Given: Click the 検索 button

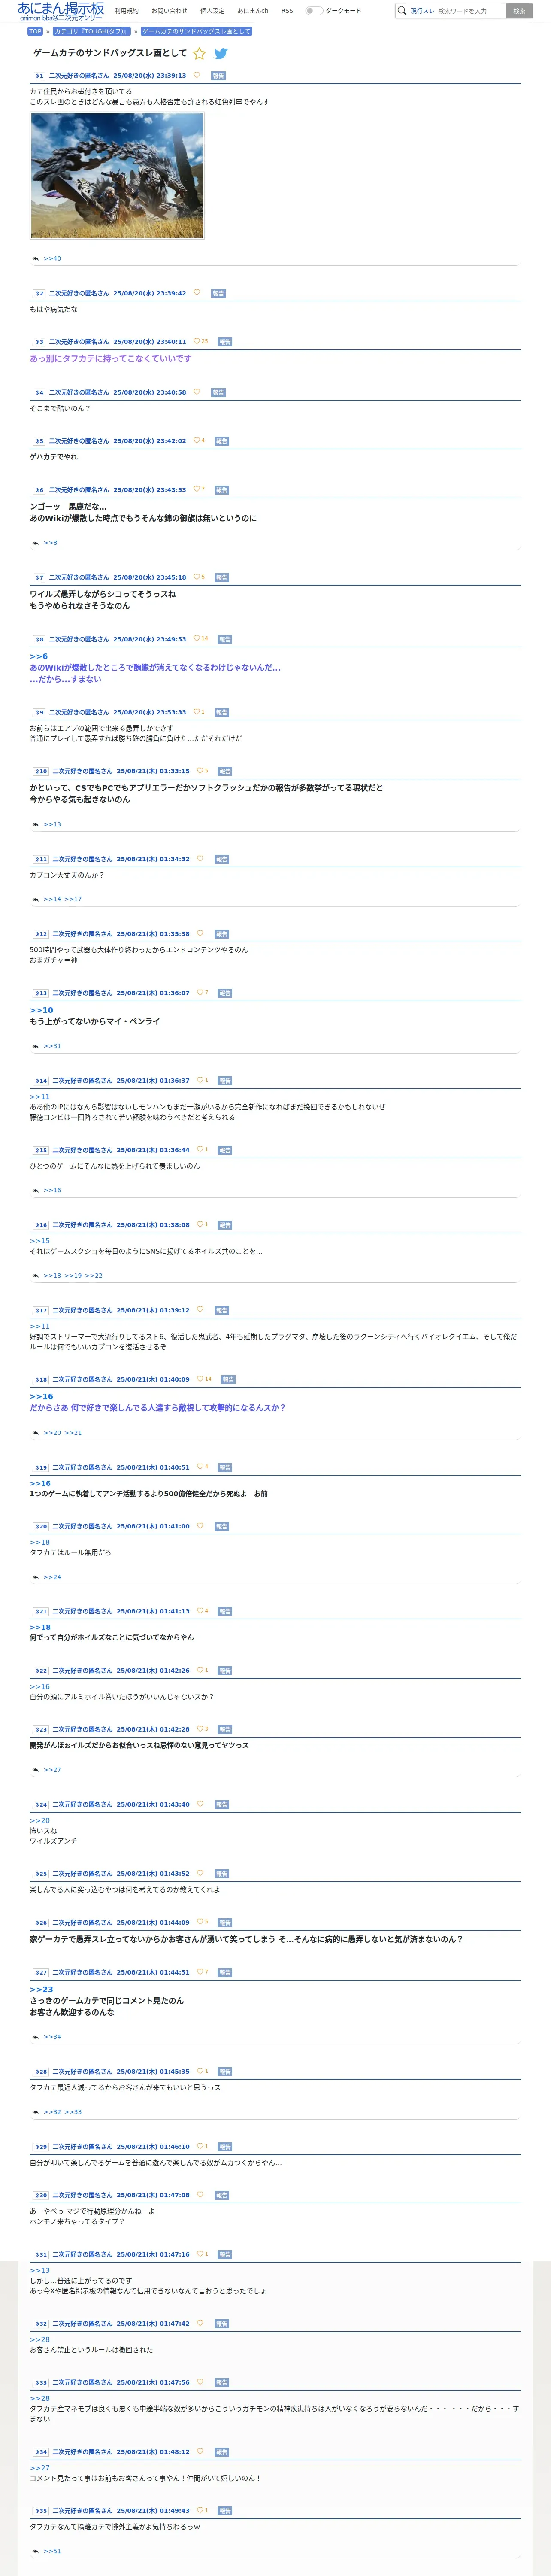Looking at the screenshot, I should pos(519,11).
